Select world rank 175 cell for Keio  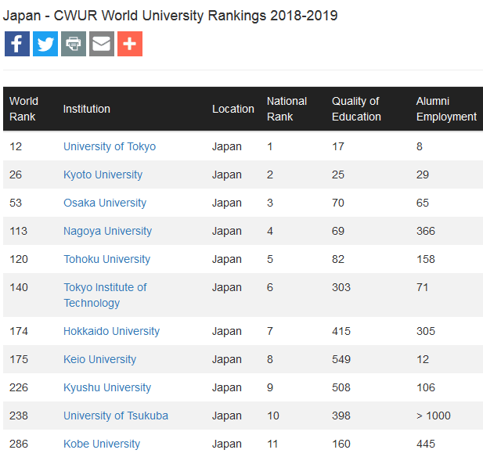click(x=19, y=359)
